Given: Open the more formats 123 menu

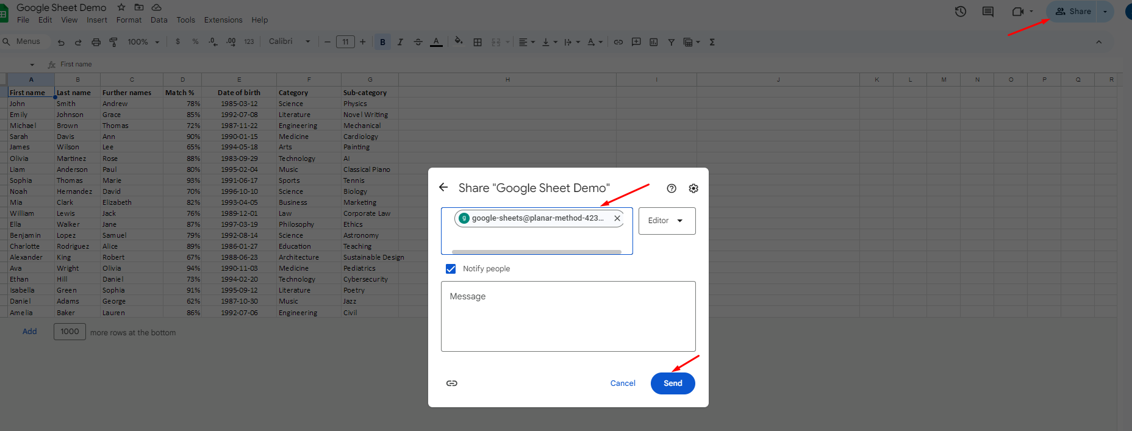Looking at the screenshot, I should (249, 41).
